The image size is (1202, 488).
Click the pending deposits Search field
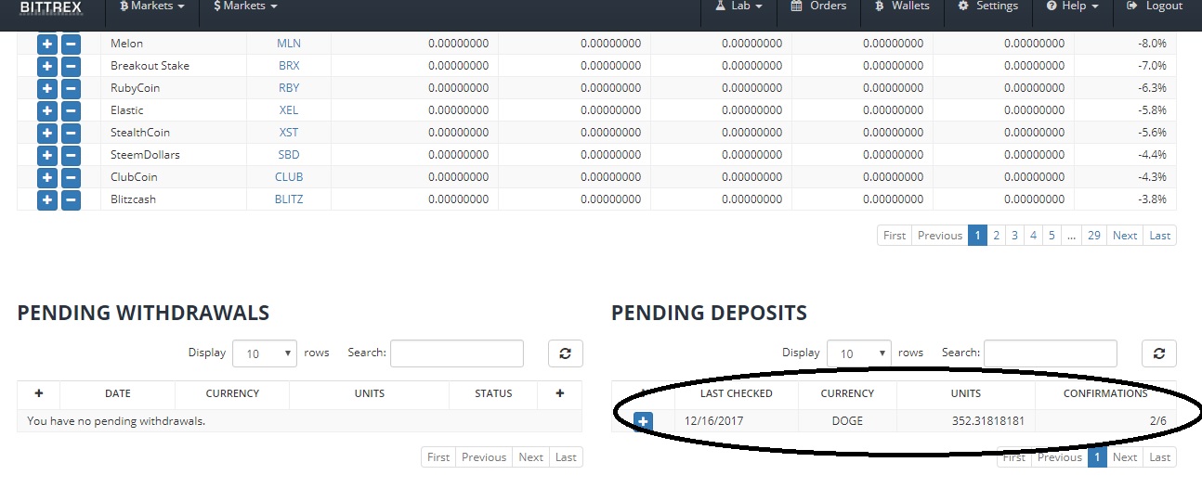click(x=1051, y=353)
